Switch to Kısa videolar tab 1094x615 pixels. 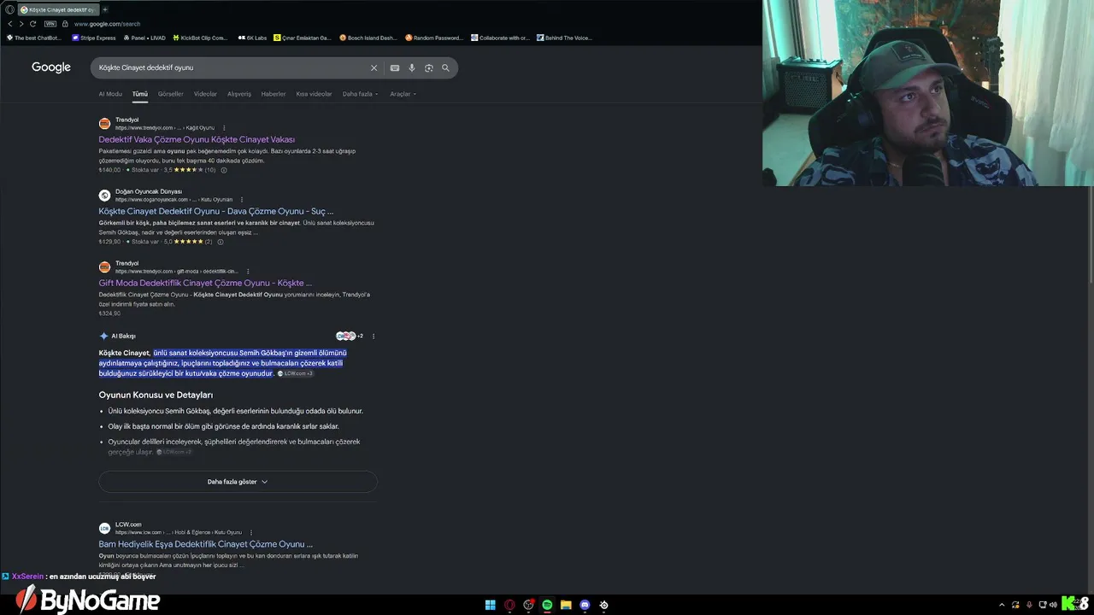coord(314,94)
